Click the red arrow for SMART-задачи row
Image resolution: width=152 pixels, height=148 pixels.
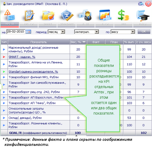4,57
